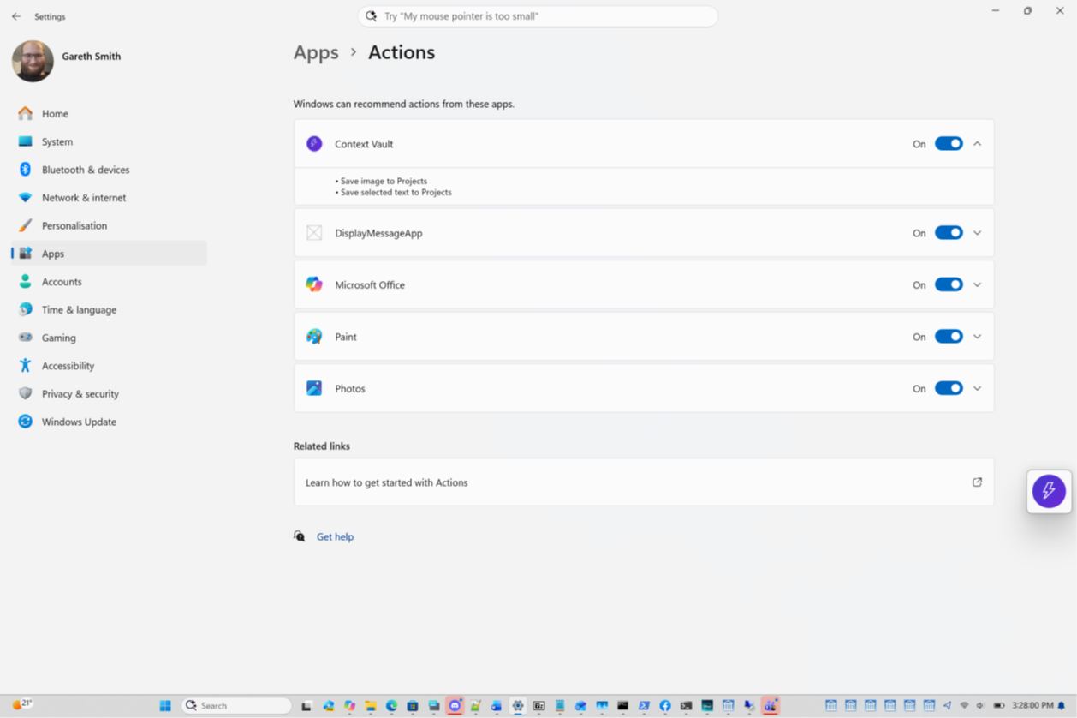Click 'Save image to Projects' action text
This screenshot has width=1077, height=718.
(384, 181)
